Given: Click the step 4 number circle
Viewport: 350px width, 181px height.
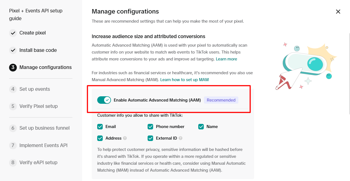Looking at the screenshot, I should coord(13,89).
